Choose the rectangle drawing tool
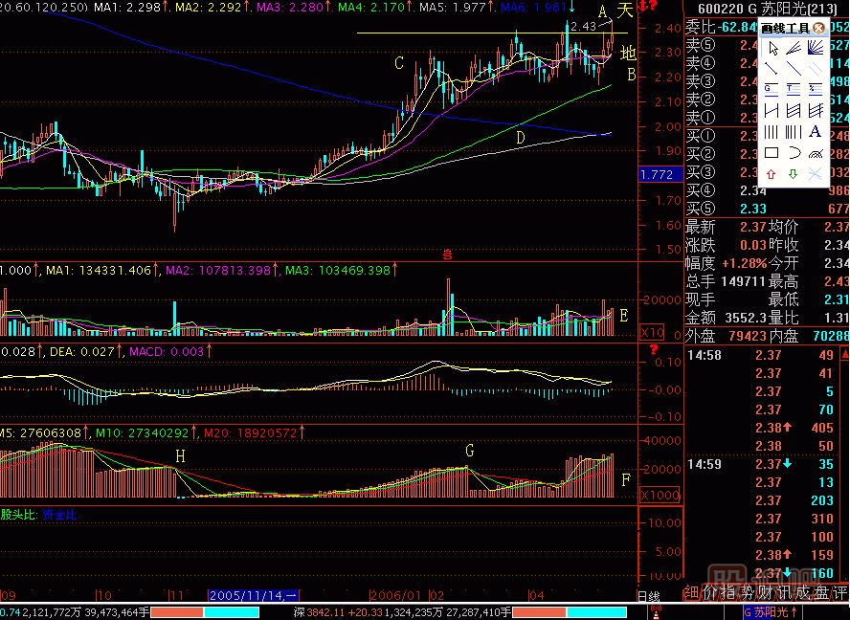 771,153
